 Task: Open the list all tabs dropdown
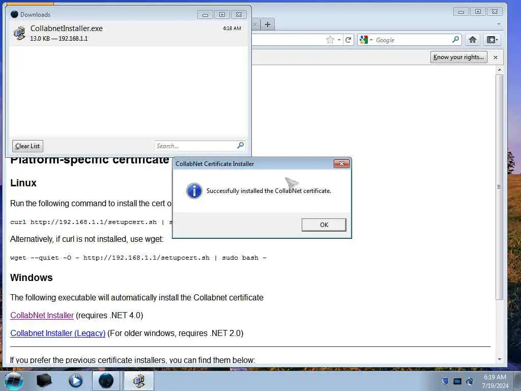click(x=499, y=24)
